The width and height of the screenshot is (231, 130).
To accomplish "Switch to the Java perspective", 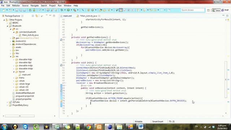I will coord(216,10).
